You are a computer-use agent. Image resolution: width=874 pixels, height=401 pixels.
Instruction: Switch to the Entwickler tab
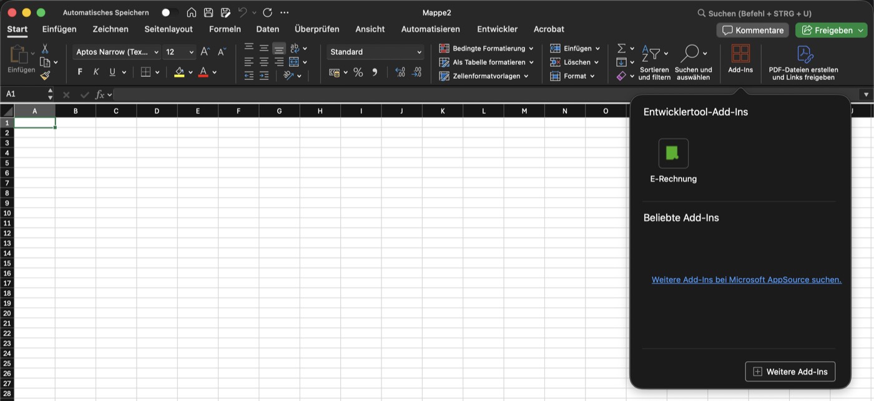click(497, 29)
